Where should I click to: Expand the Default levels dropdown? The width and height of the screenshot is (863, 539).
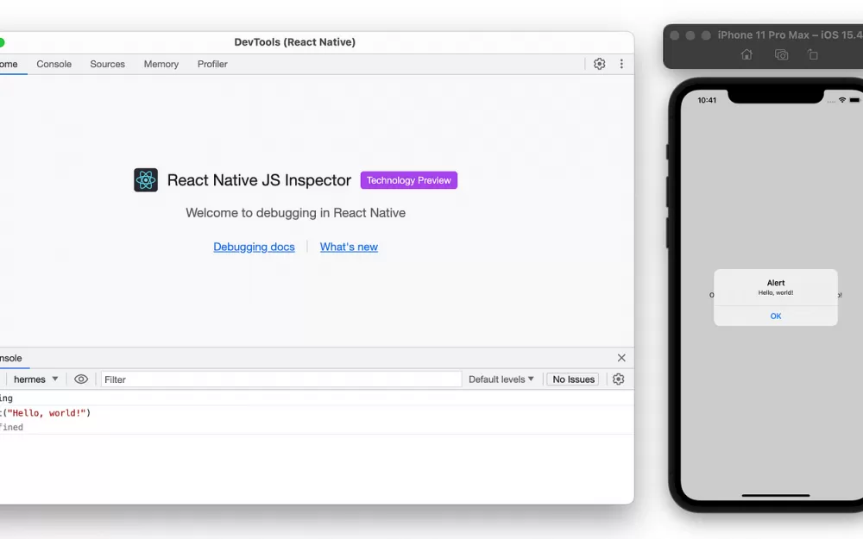[501, 379]
